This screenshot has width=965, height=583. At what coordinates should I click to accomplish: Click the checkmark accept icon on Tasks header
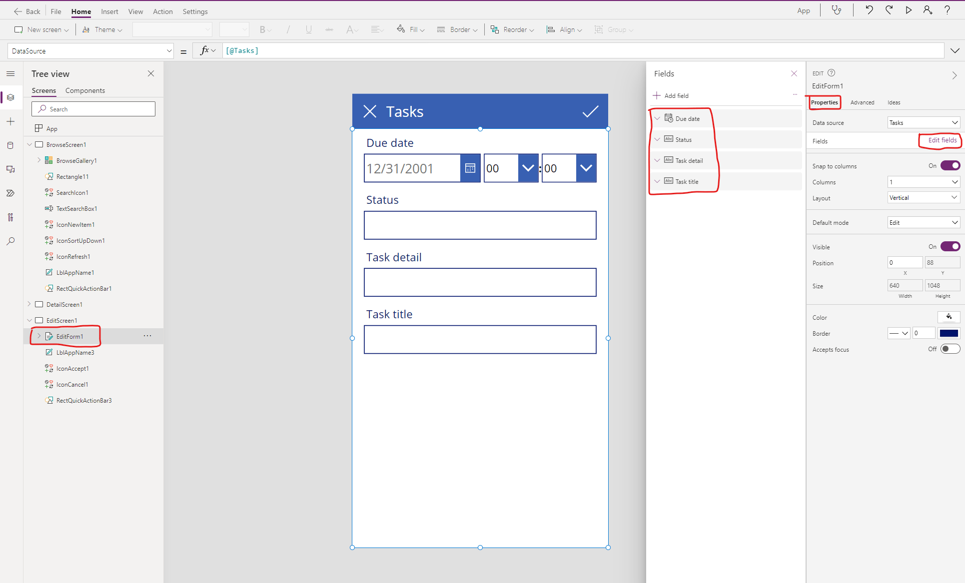(x=590, y=111)
